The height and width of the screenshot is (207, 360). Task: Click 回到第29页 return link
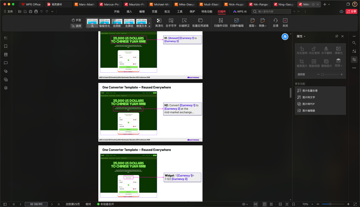point(73,204)
